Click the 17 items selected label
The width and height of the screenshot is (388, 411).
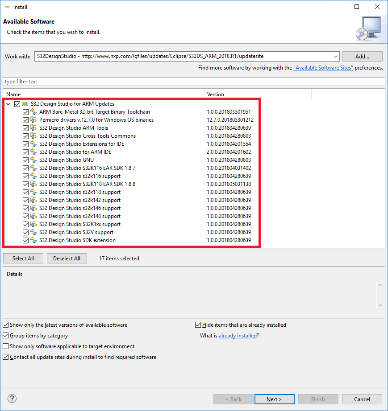[x=119, y=259]
